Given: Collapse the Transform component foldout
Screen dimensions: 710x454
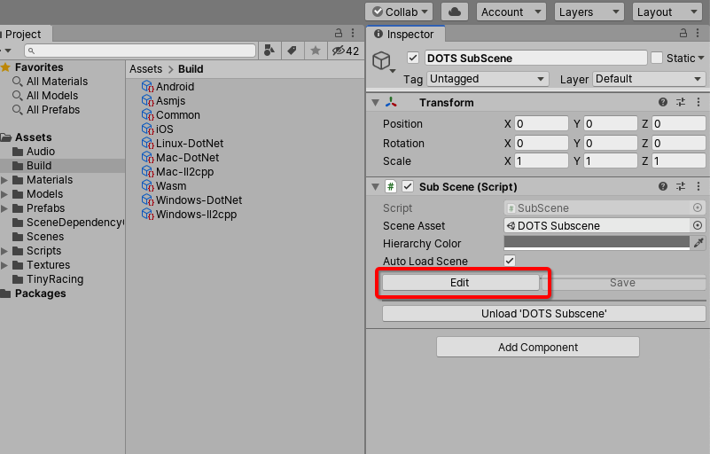Looking at the screenshot, I should pyautogui.click(x=376, y=102).
